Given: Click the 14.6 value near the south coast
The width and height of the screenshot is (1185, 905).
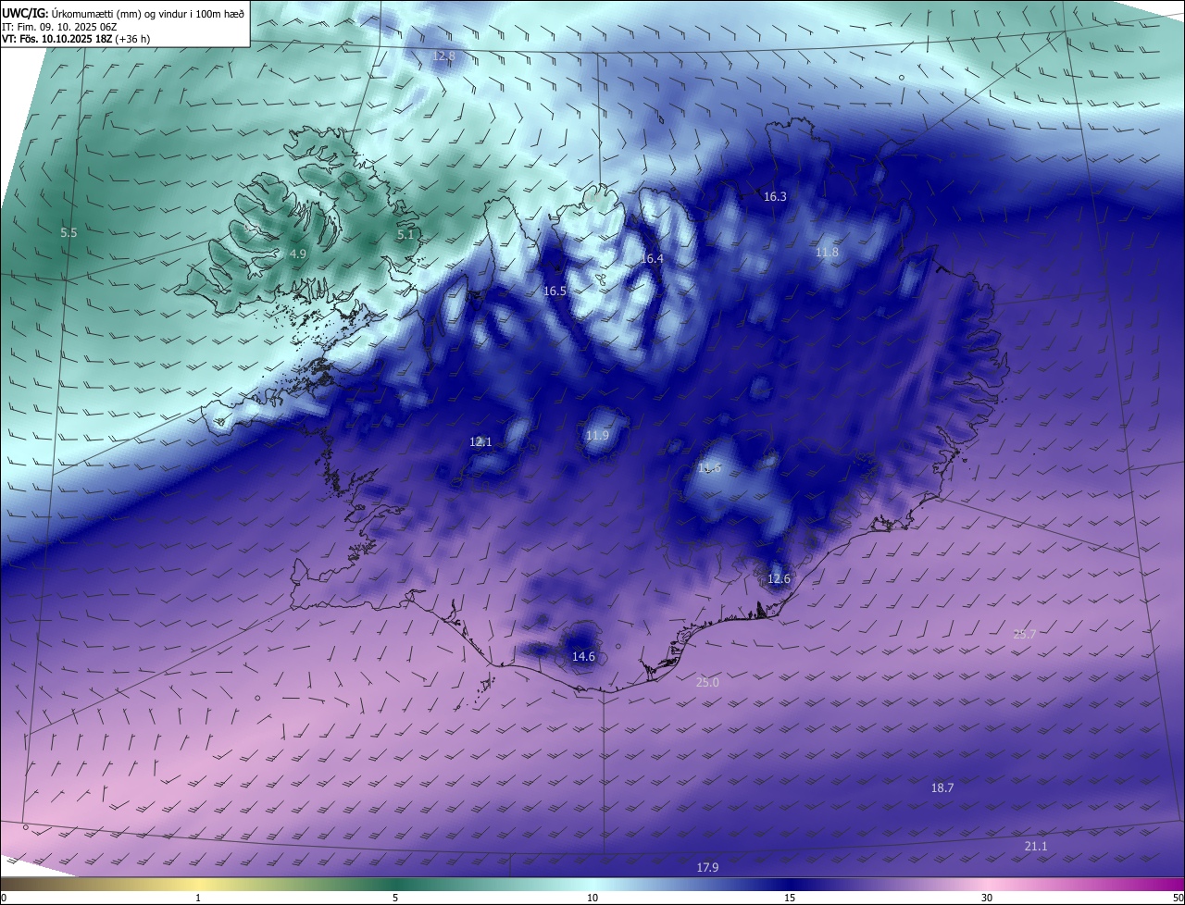Looking at the screenshot, I should (x=583, y=657).
